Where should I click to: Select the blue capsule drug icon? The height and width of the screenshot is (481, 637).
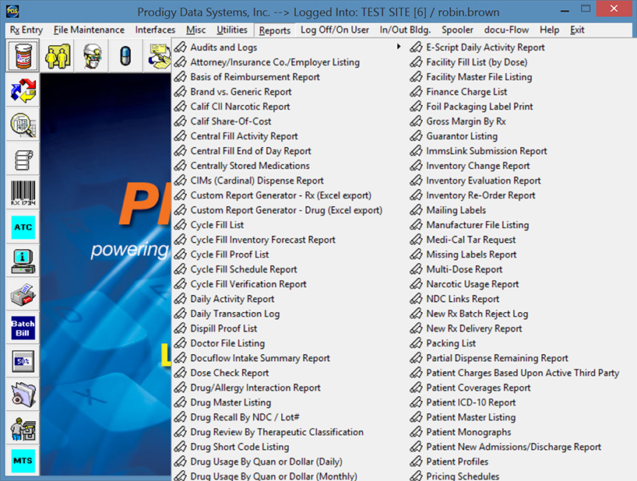coord(125,57)
